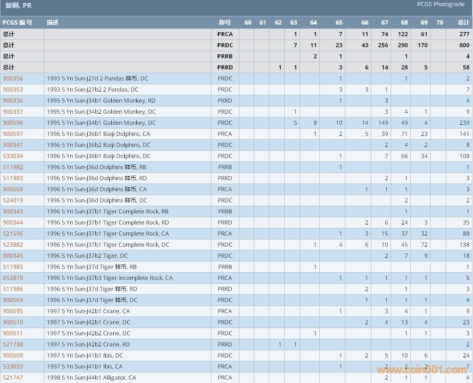Click PCGS number 521738 link

tap(13, 344)
